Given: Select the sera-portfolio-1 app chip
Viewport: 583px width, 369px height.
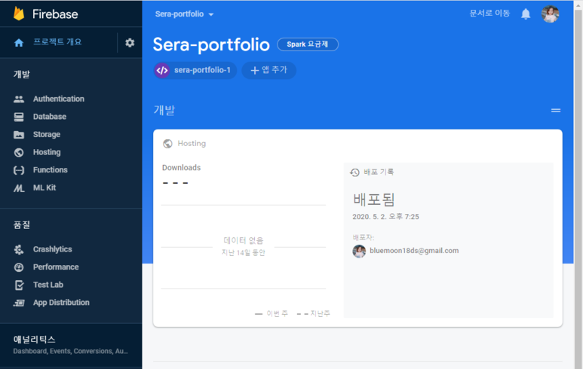Looking at the screenshot, I should pos(195,70).
